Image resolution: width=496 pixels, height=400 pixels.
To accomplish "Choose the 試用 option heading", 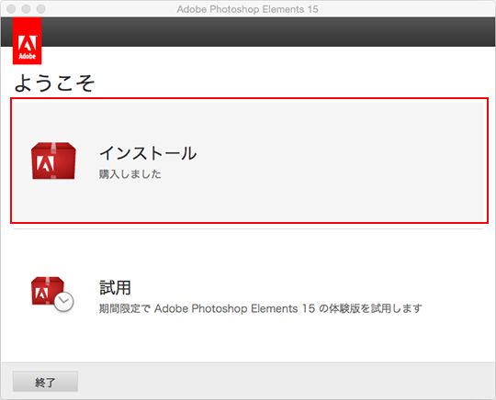I will click(x=115, y=287).
